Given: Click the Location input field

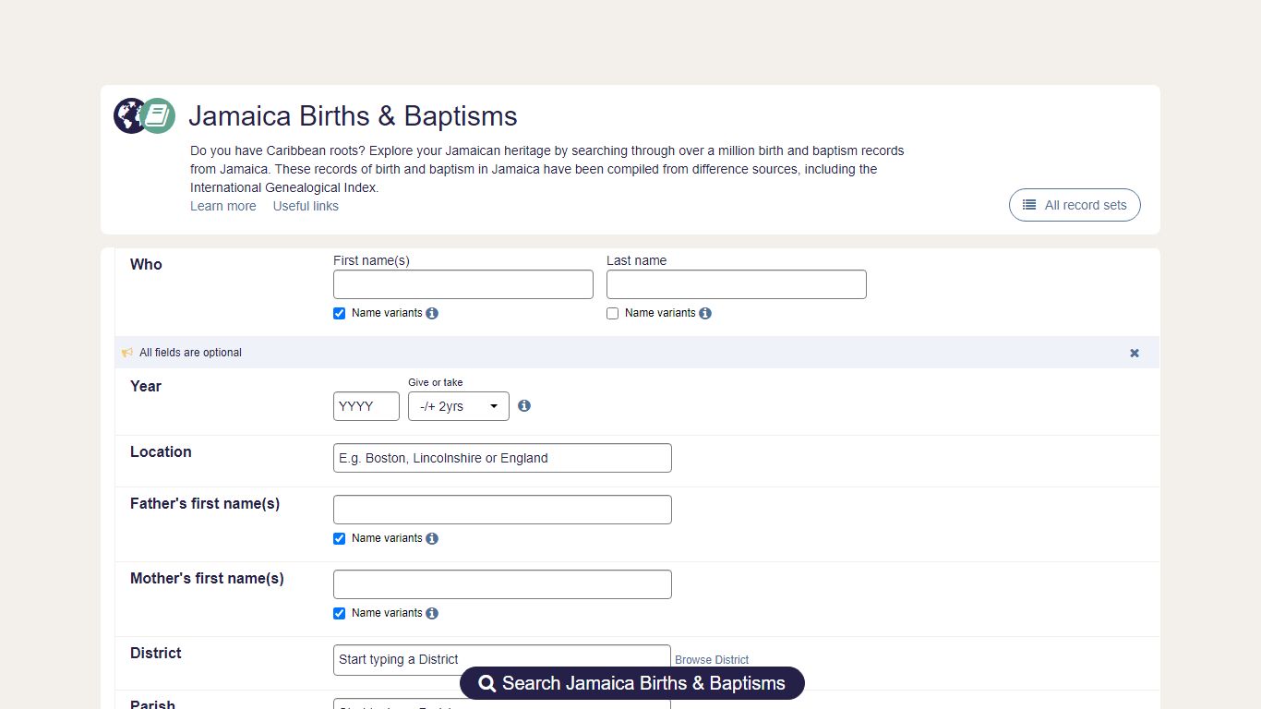Looking at the screenshot, I should coord(502,458).
